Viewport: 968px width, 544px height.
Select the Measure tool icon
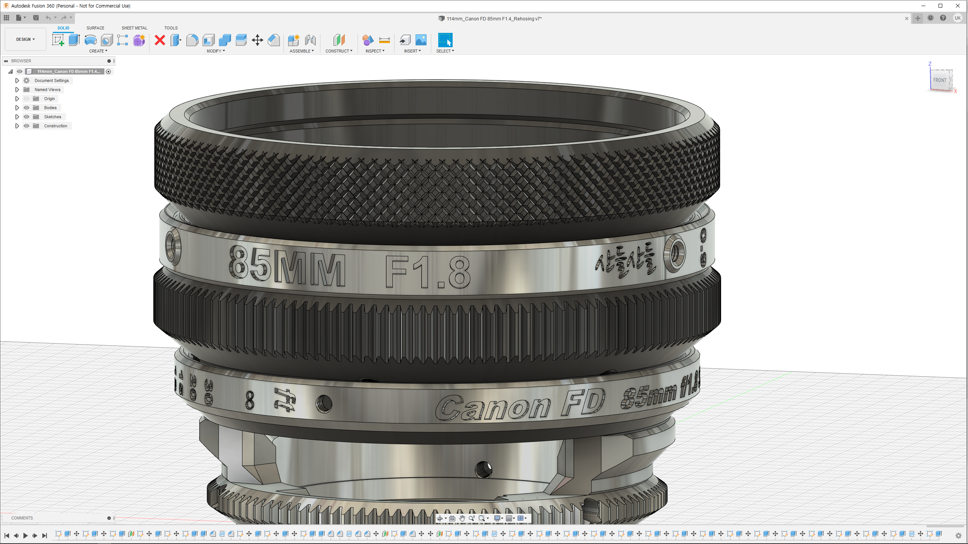[x=384, y=40]
